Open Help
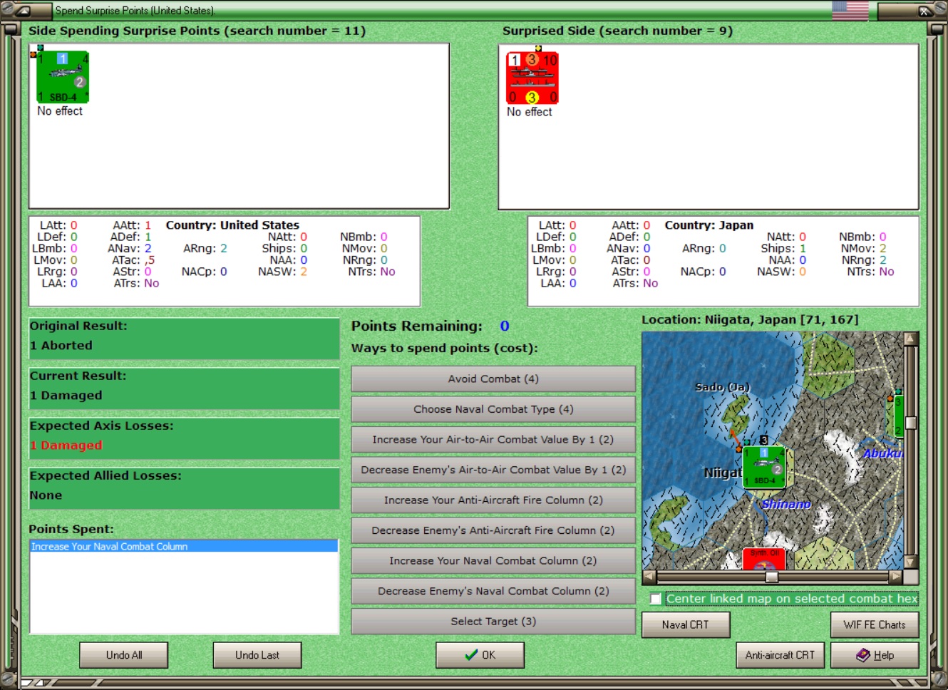This screenshot has width=948, height=690. pos(875,655)
